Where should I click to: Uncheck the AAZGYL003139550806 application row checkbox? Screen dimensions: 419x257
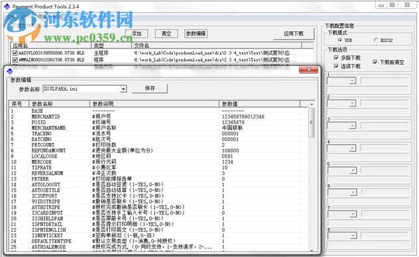coord(15,53)
